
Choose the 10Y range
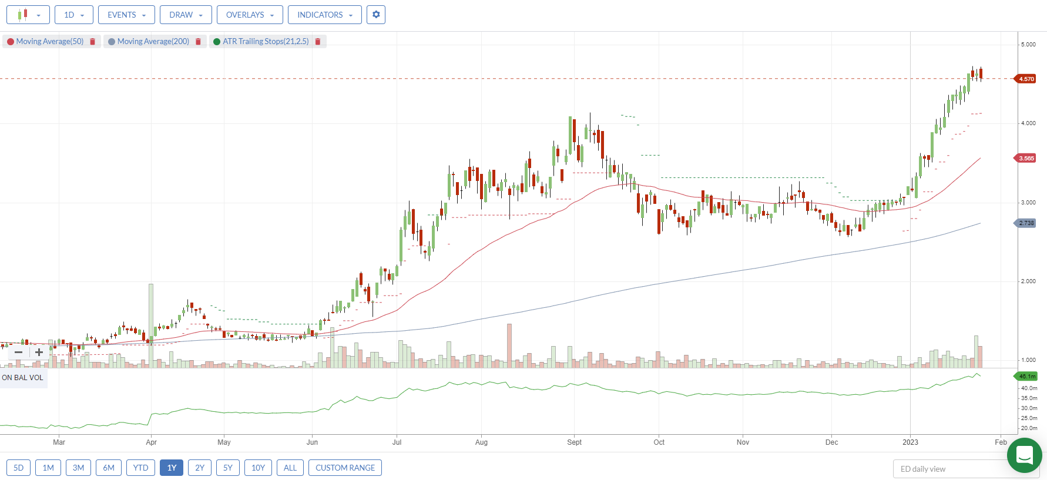pos(258,468)
